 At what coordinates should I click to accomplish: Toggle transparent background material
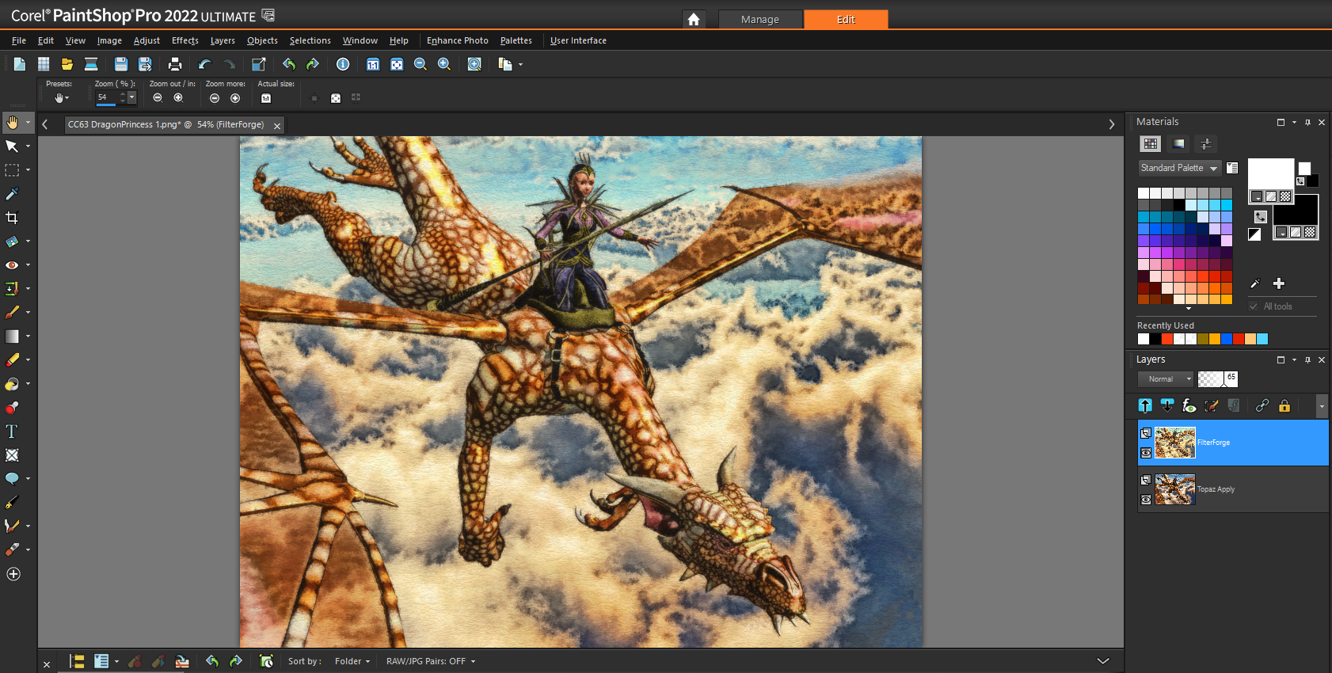tap(1310, 232)
